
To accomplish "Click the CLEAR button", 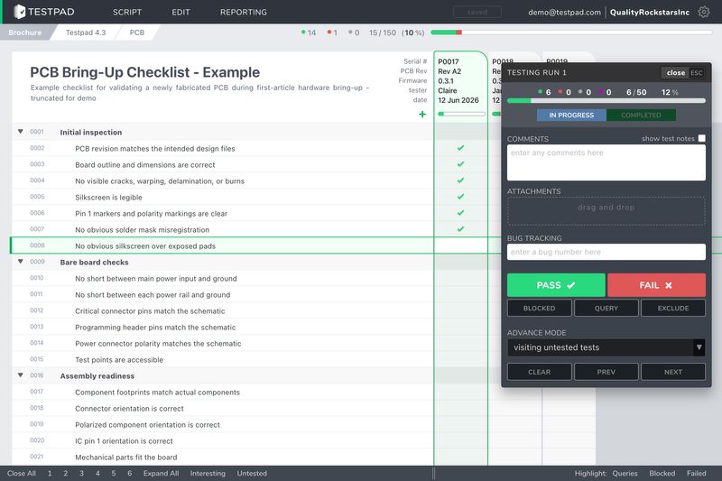I will pyautogui.click(x=539, y=372).
